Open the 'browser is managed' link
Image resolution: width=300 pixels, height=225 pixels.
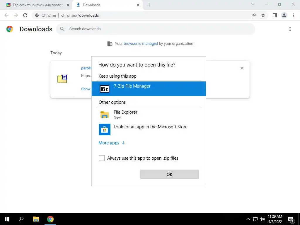tap(141, 43)
